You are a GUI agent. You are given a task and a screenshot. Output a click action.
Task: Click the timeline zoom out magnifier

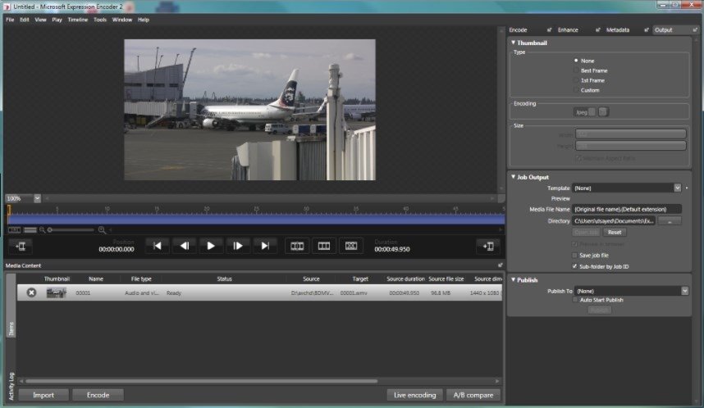[42, 230]
